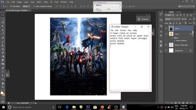Enable Show Transform Controls checkbox
Image resolution: width=196 pixels, height=110 pixels.
[x=34, y=6]
